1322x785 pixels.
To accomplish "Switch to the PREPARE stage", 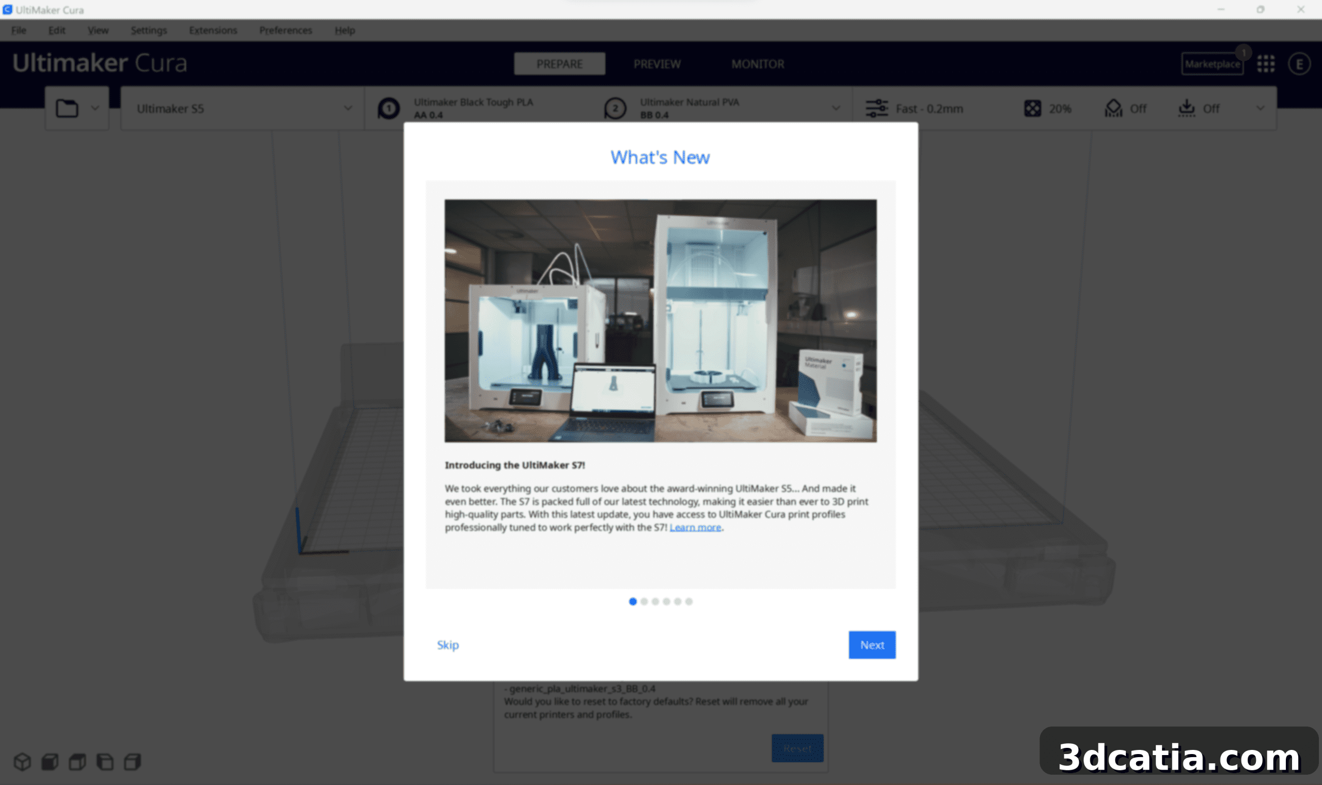I will point(559,64).
